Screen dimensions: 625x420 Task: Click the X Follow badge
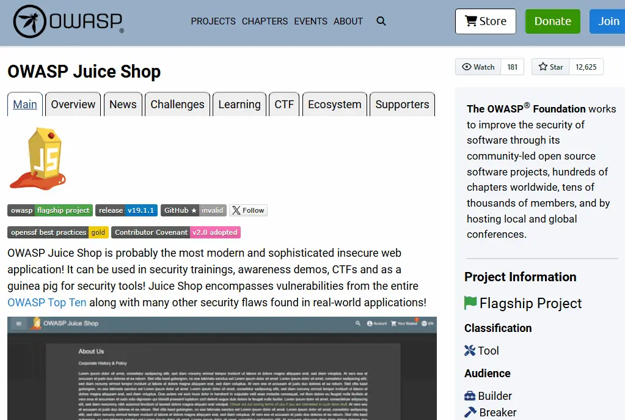pyautogui.click(x=248, y=210)
